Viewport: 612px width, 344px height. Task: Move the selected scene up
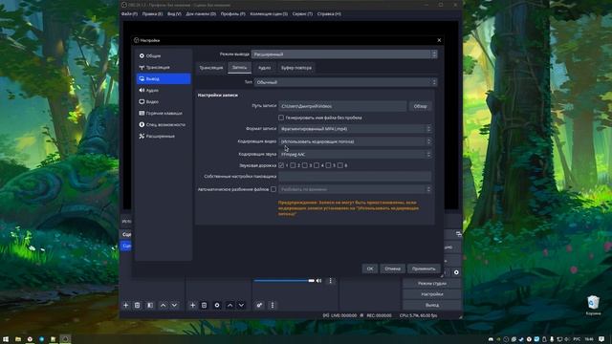point(164,305)
